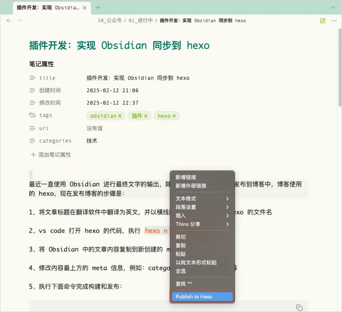Open the three-dots more options menu
Viewport: 342px width, 312px height.
pyautogui.click(x=334, y=21)
